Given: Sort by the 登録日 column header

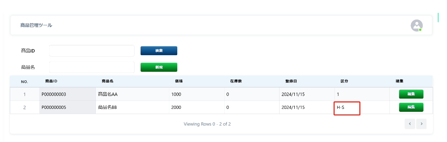Looking at the screenshot, I should 291,81.
